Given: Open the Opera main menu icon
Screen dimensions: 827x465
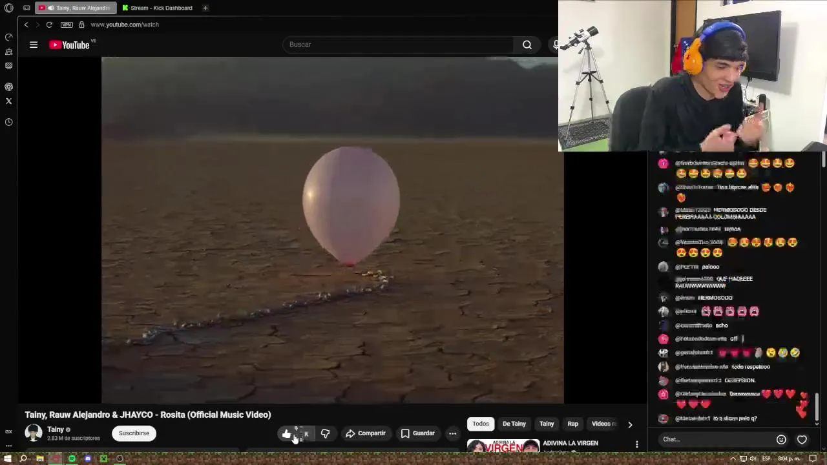Looking at the screenshot, I should pos(8,8).
